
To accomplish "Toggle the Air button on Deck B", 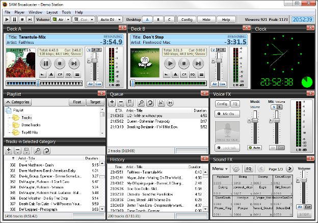I will click(x=215, y=84).
